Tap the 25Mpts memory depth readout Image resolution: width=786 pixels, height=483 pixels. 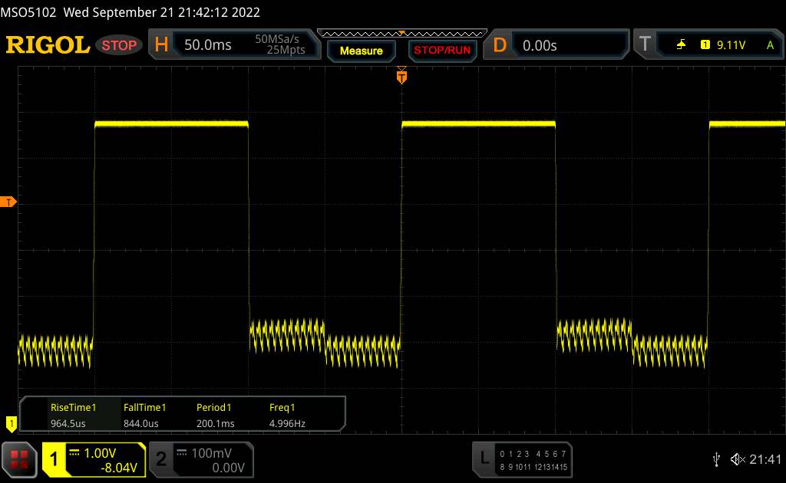coord(286,50)
